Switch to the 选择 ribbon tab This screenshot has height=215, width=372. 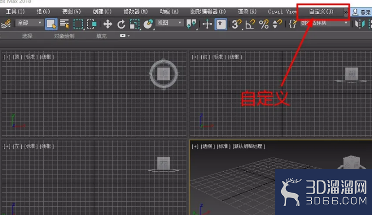27,36
